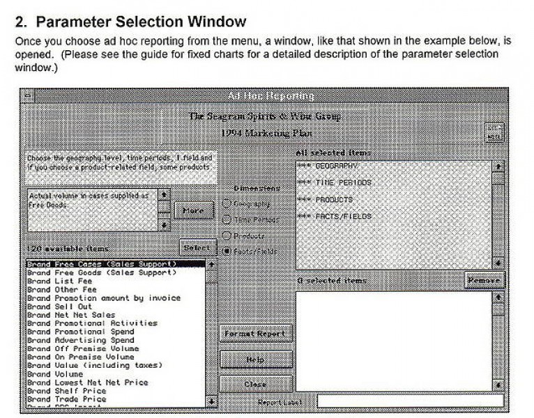
Task: Click the lower-right selected items list scrollbar
Action: (x=498, y=341)
